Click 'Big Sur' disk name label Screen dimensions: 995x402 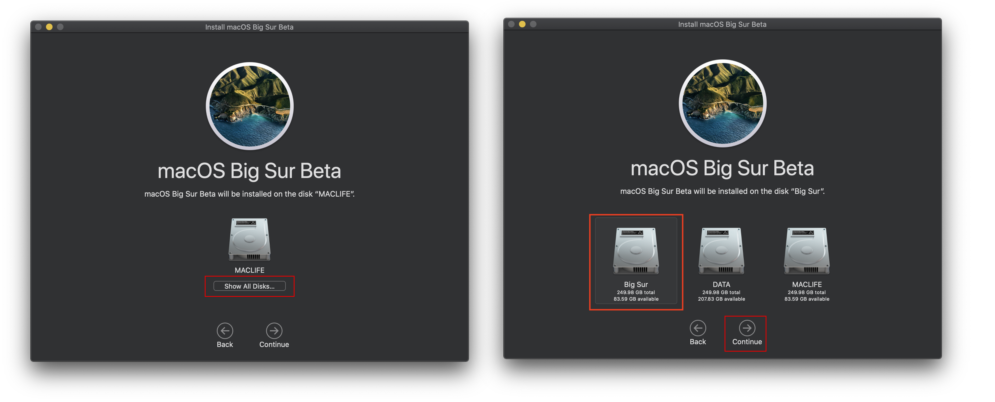pos(636,284)
